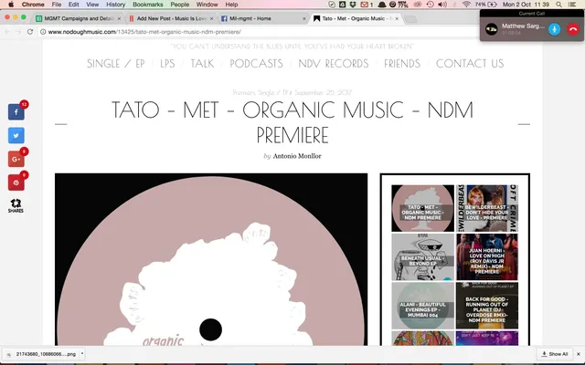Image resolution: width=585 pixels, height=365 pixels.
Task: Open Apple menu
Action: (x=11, y=5)
